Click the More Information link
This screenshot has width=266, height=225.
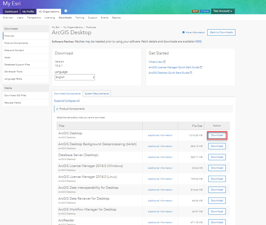pyautogui.click(x=195, y=32)
